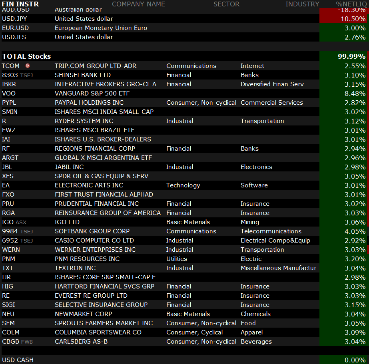This screenshot has width=369, height=364.
Task: Select the EUR.USD instrument row
Action: click(184, 28)
